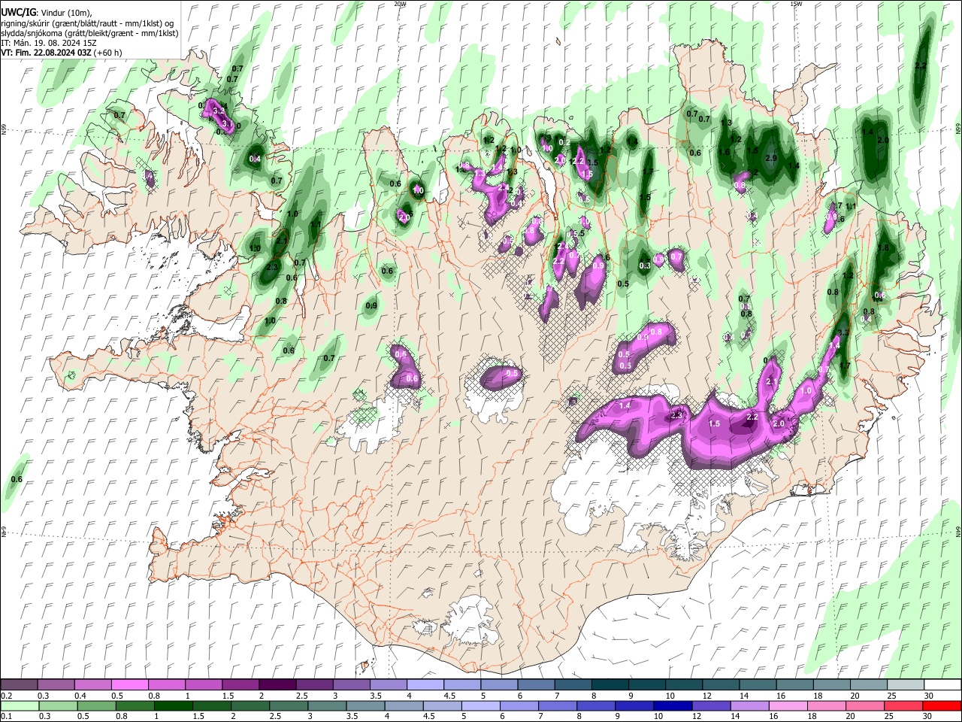Select the bright pink swatch above snow label 0.5
The height and width of the screenshot is (722, 962).
click(129, 684)
